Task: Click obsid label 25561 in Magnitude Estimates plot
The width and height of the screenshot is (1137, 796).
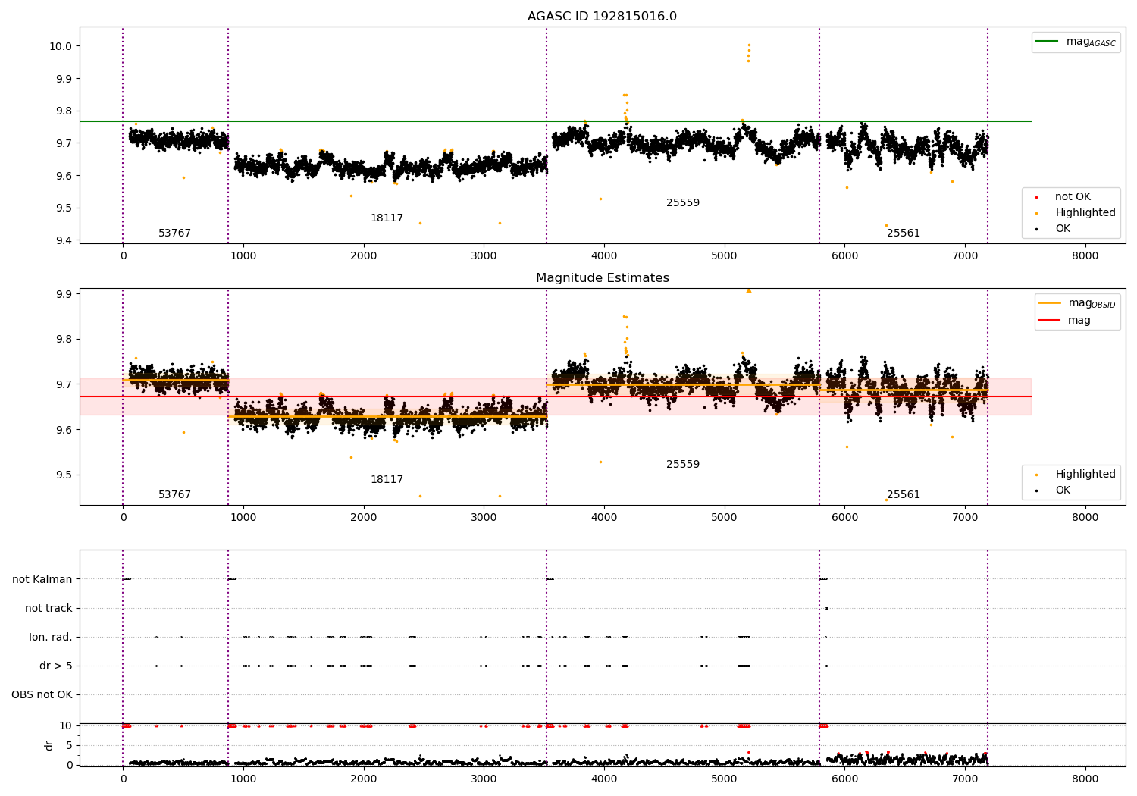Action: tap(904, 495)
